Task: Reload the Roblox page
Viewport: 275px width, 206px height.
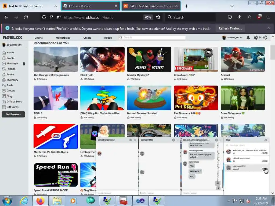Action: click(26, 17)
